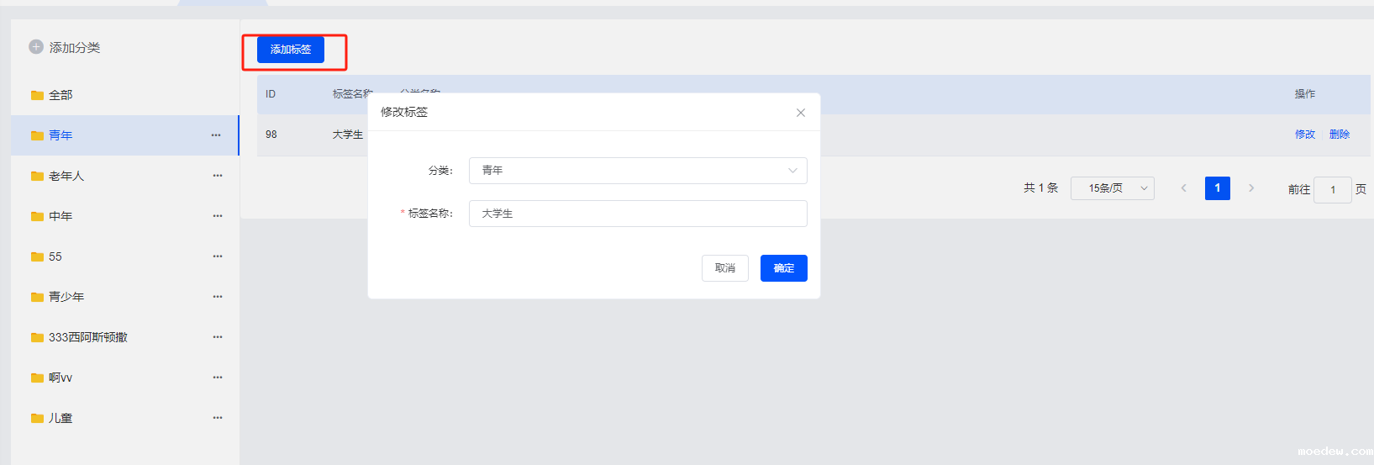This screenshot has height=465, width=1374.
Task: Open the more options dots for 青少年
Action: [218, 297]
